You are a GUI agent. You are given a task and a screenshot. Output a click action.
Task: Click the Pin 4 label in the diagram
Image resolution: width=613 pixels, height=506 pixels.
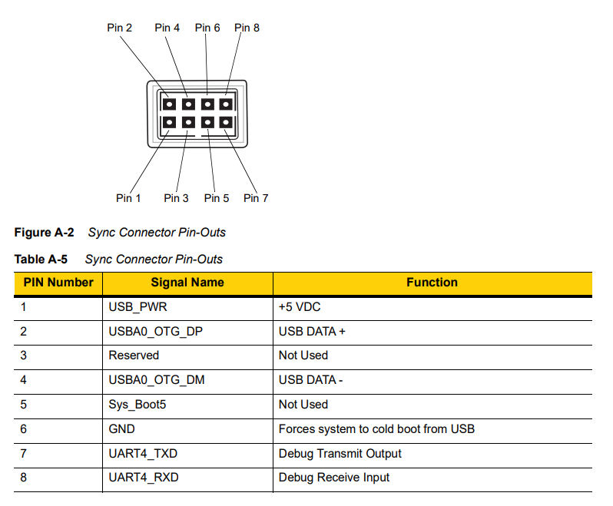[x=167, y=28]
